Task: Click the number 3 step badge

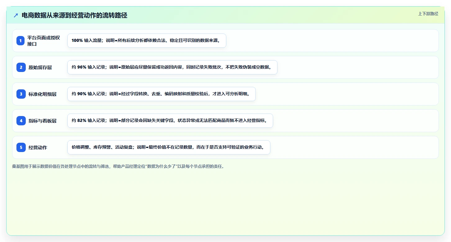Action: point(21,94)
